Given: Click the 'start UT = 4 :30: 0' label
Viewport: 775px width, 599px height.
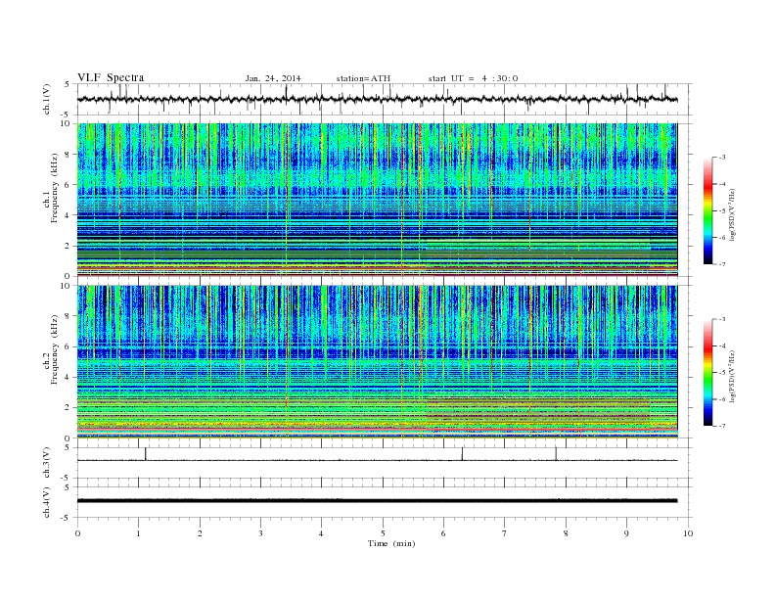Looking at the screenshot, I should pyautogui.click(x=473, y=78).
